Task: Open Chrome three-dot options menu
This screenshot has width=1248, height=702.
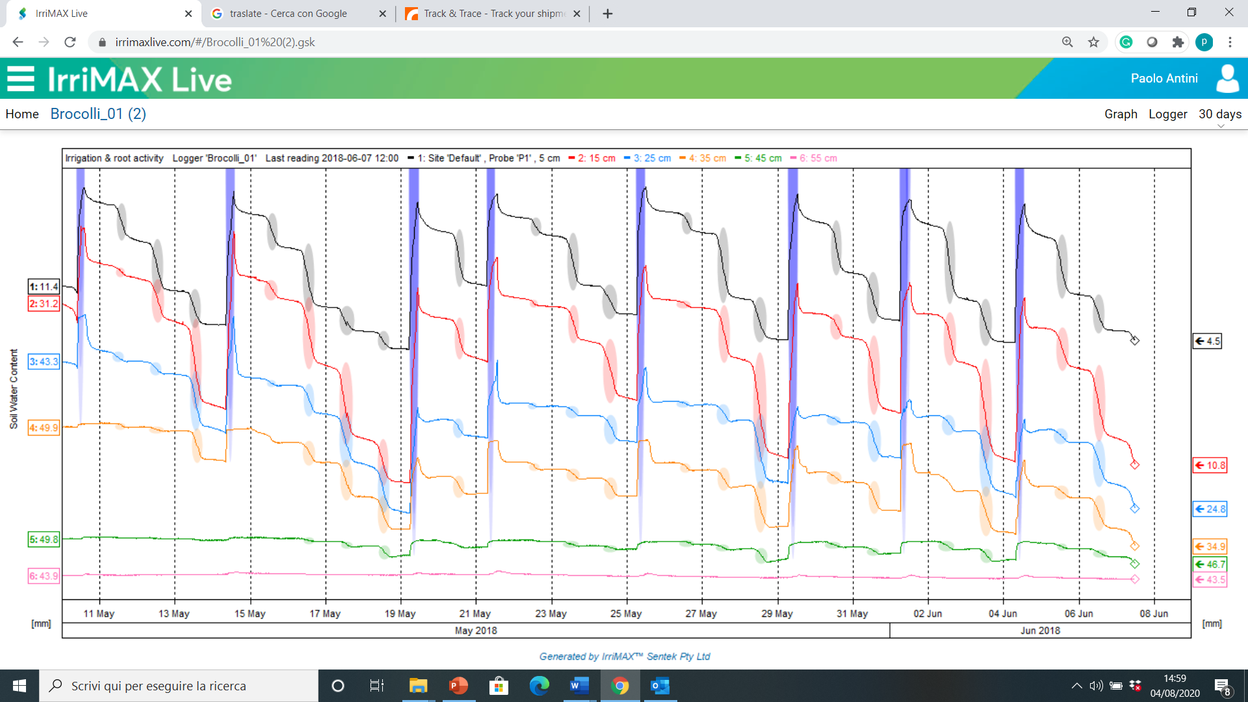Action: [1230, 42]
